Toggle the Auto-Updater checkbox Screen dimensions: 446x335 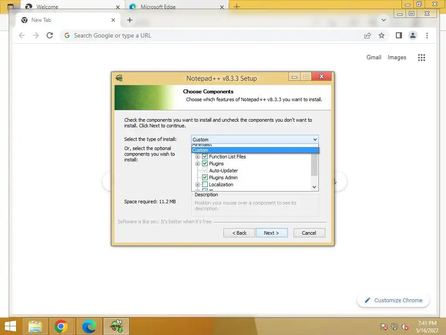(205, 171)
